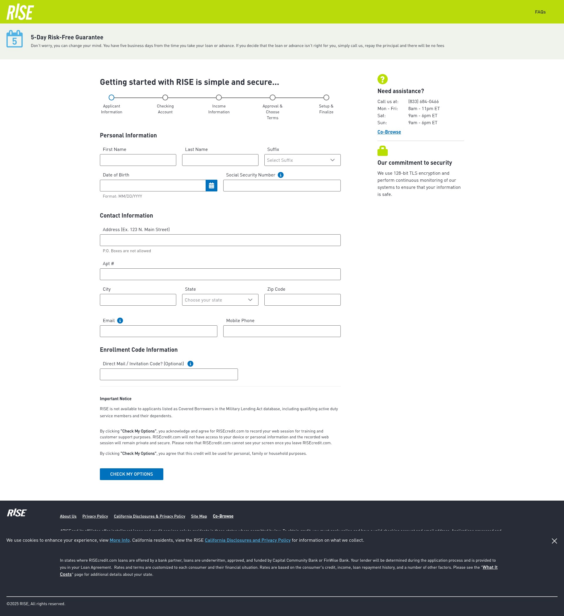Open FAQs in the header
Screen dimensions: 564x616
[x=540, y=12]
